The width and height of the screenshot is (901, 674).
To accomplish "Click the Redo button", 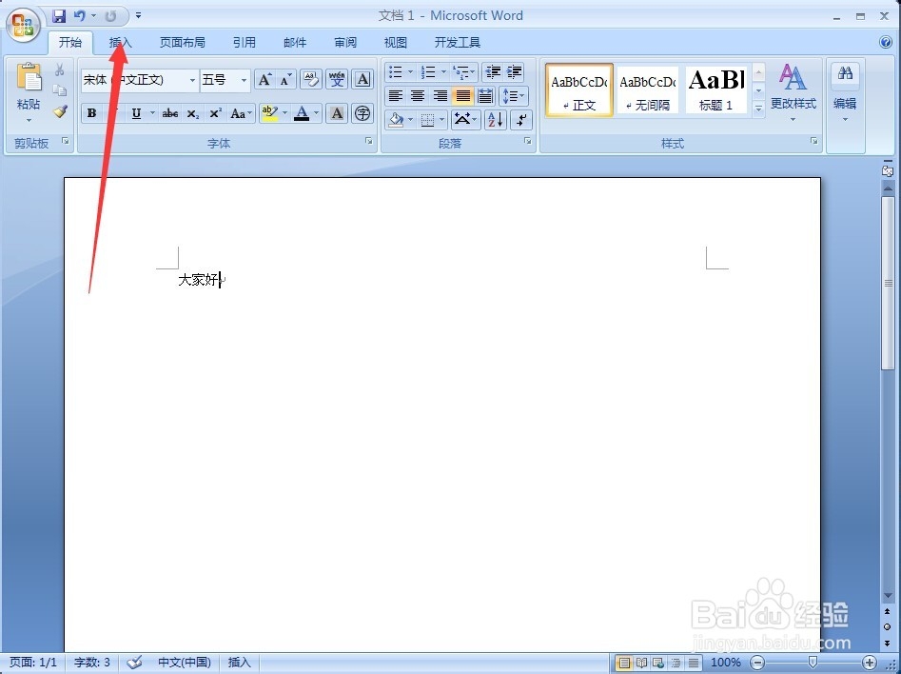I will tap(110, 16).
